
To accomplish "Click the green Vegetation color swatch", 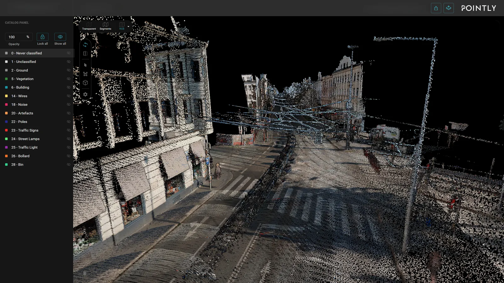I will (6, 79).
